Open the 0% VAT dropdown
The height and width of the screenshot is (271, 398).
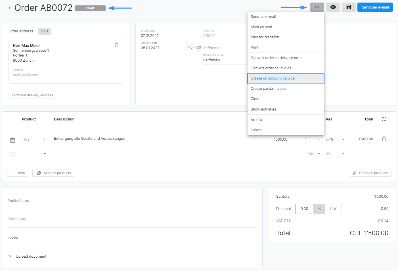point(343,154)
